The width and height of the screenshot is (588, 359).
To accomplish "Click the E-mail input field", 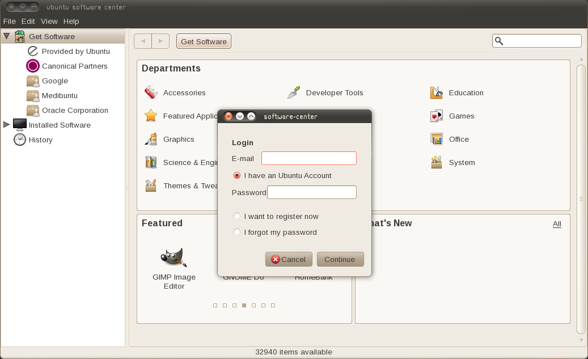I will coord(308,158).
